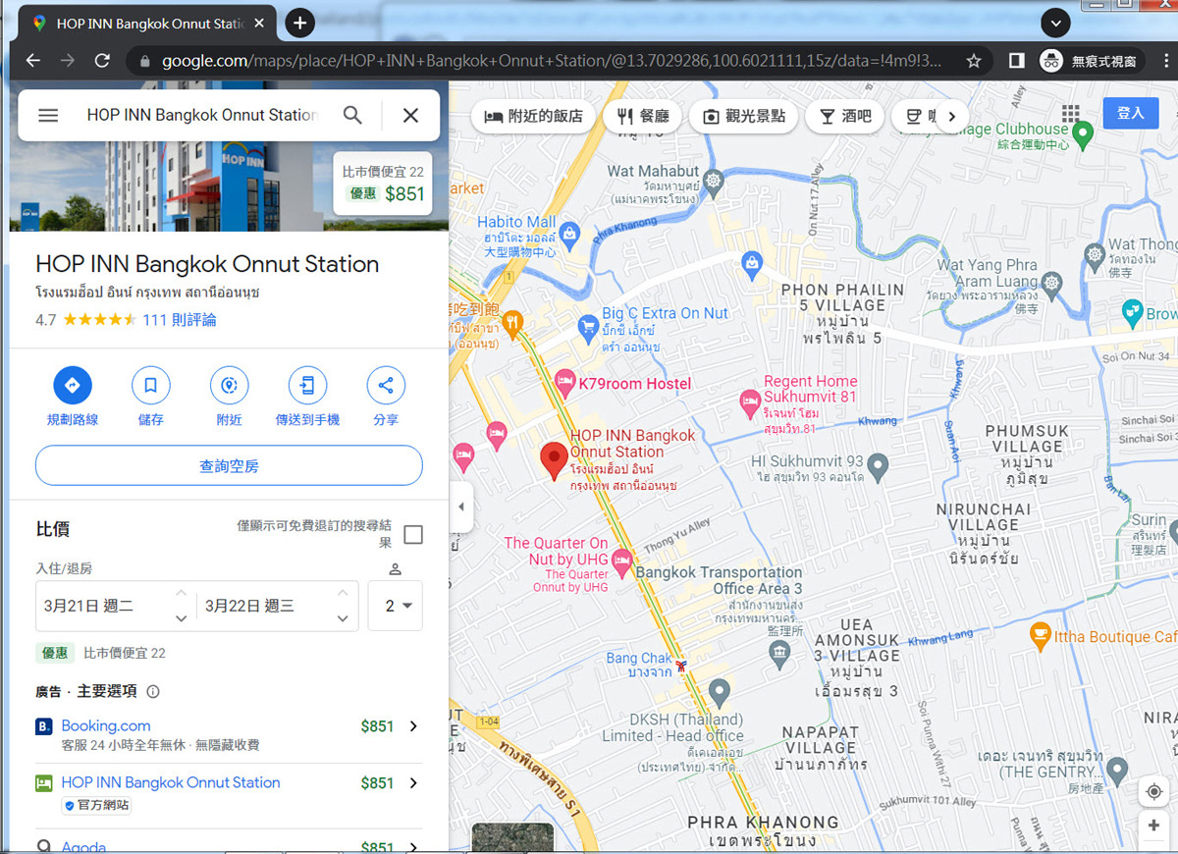Click the browser forward arrow

click(x=68, y=61)
